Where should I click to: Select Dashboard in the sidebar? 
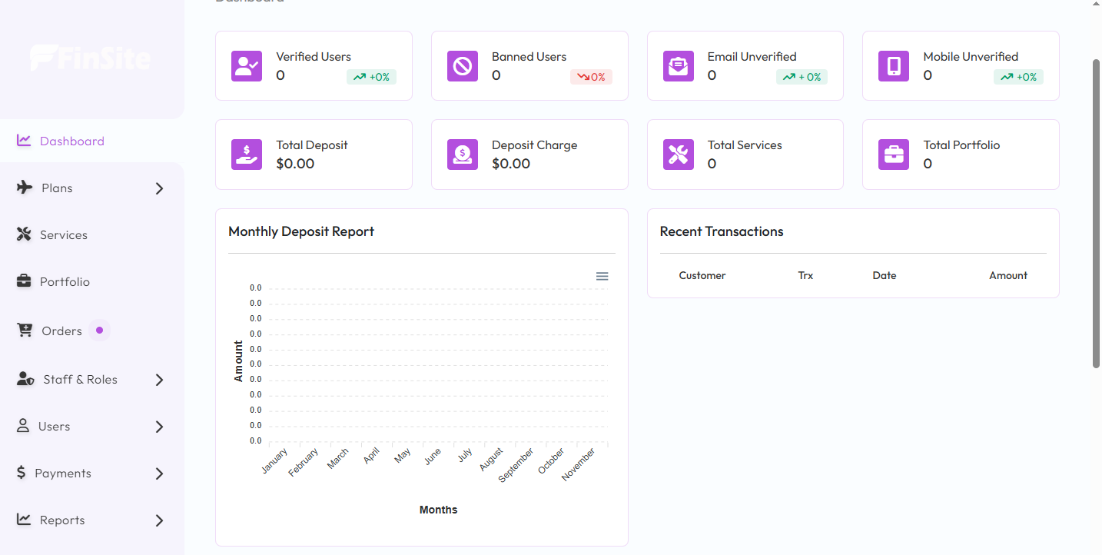coord(71,141)
